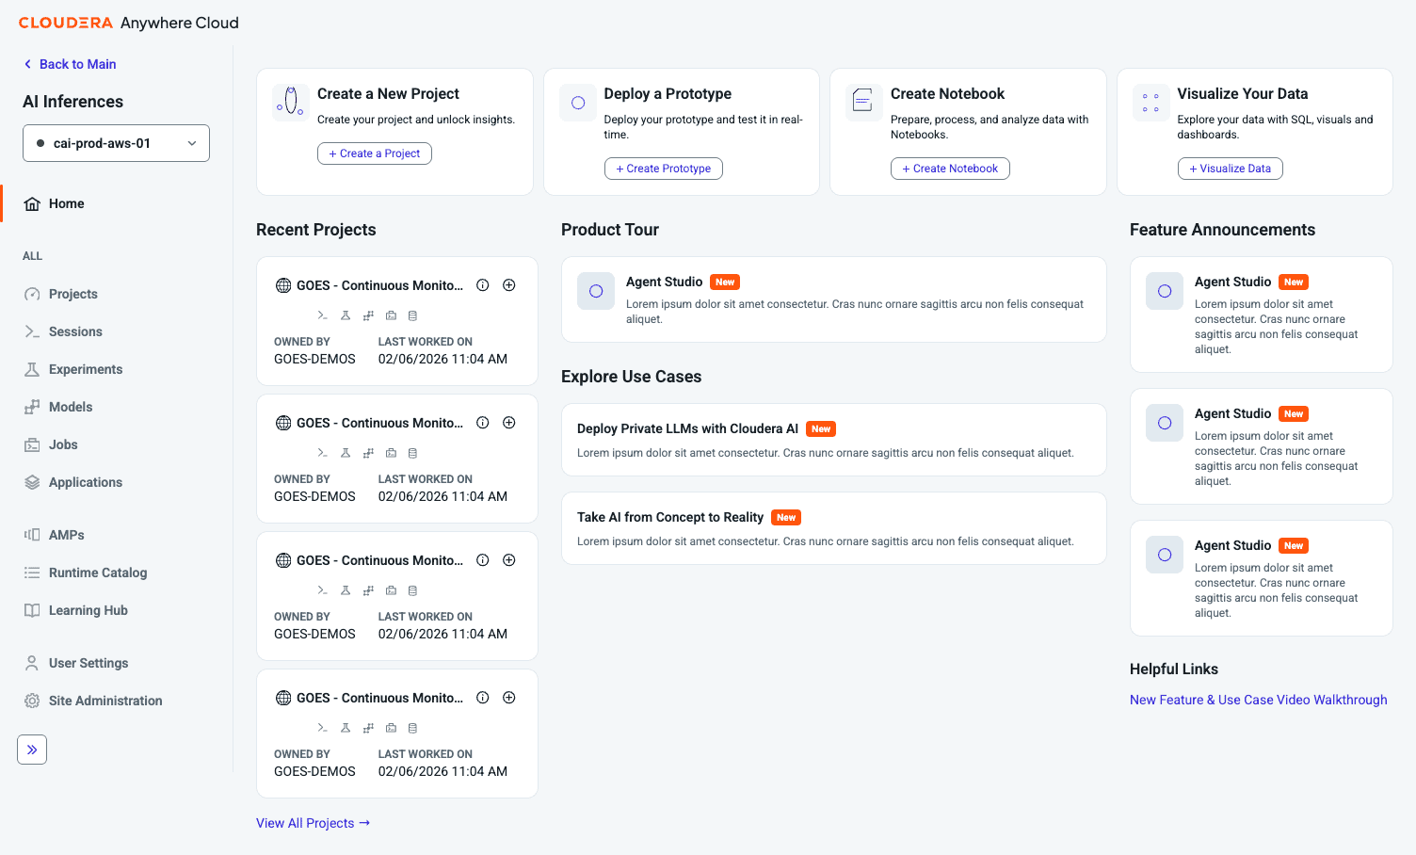Open Runtime Catalog in sidebar
Screen dimensions: 1416x855
(x=98, y=573)
